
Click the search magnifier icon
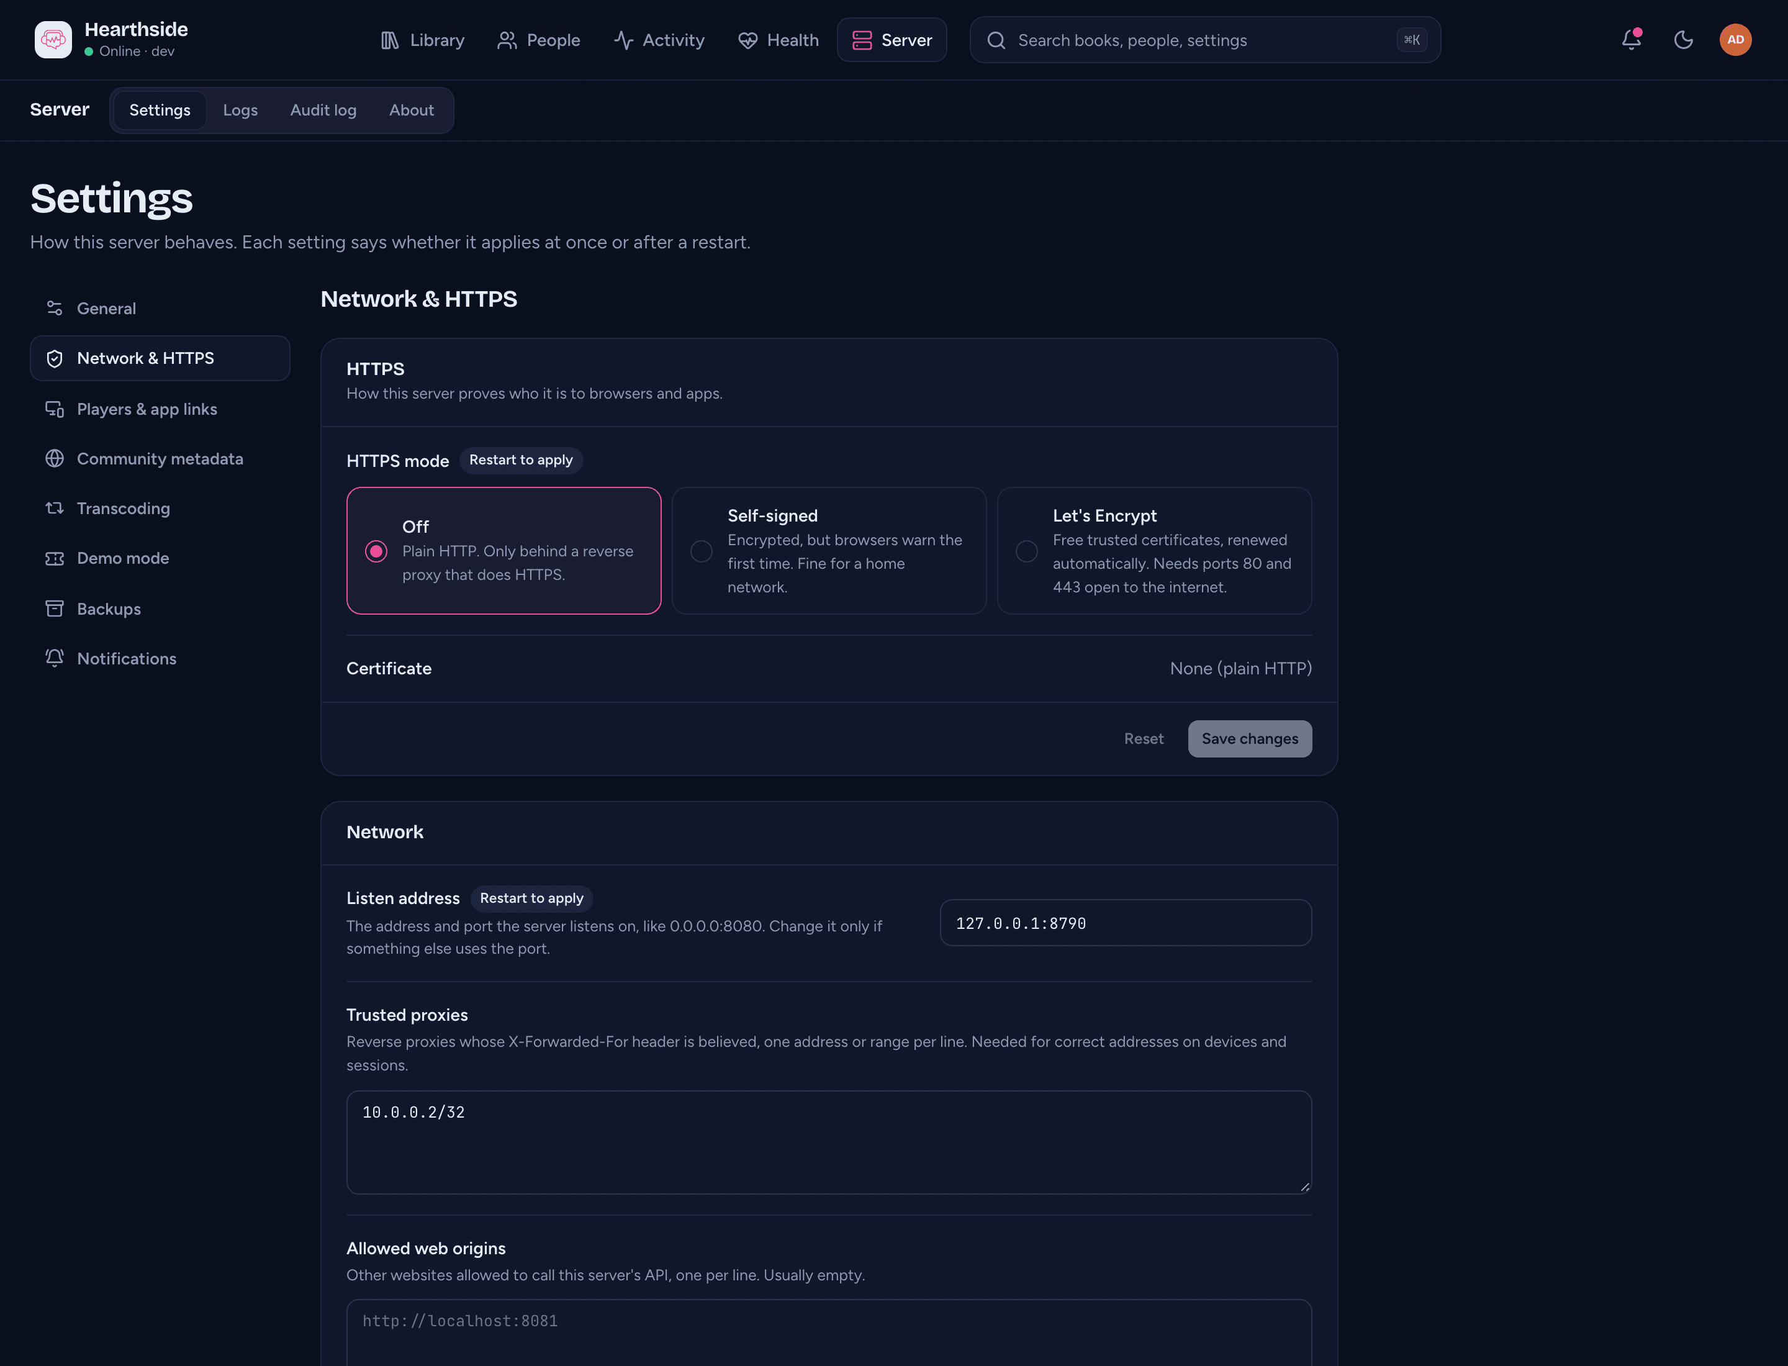coord(996,40)
